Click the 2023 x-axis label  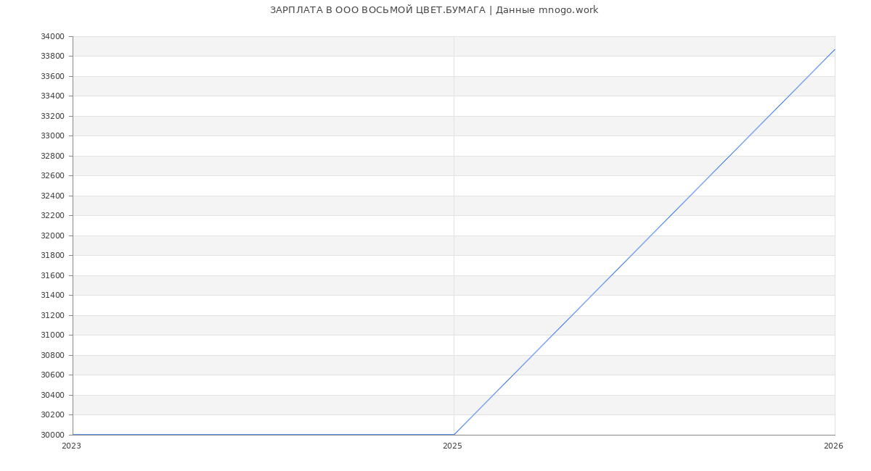click(71, 446)
